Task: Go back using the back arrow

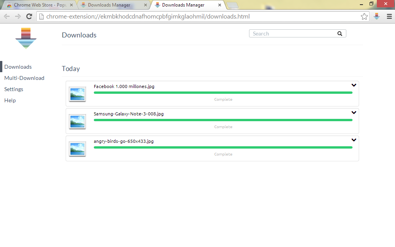Action: coord(7,17)
